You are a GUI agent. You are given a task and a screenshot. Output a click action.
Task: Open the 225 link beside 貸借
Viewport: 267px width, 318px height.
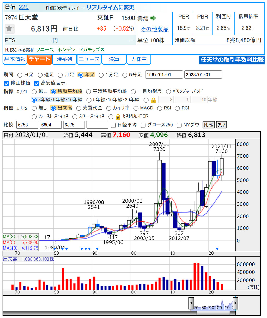pyautogui.click(x=24, y=7)
